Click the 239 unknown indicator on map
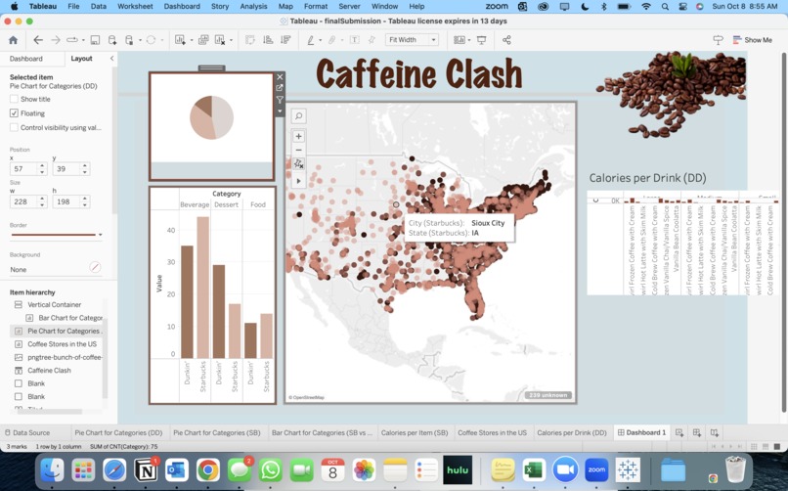The width and height of the screenshot is (788, 491). point(547,395)
